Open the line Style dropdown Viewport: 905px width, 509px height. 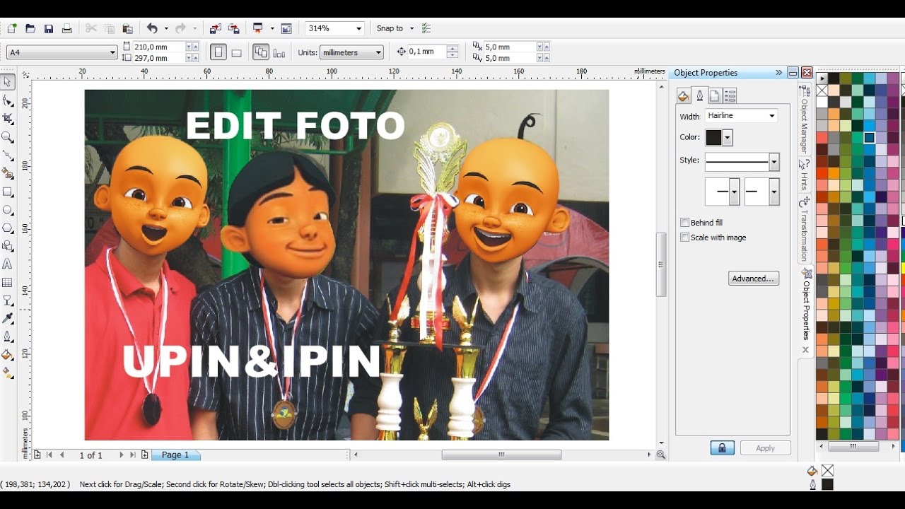[x=773, y=162]
